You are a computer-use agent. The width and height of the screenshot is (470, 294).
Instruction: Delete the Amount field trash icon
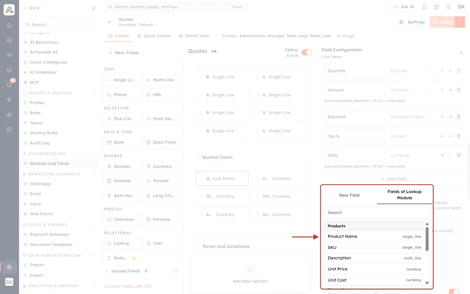(x=459, y=90)
